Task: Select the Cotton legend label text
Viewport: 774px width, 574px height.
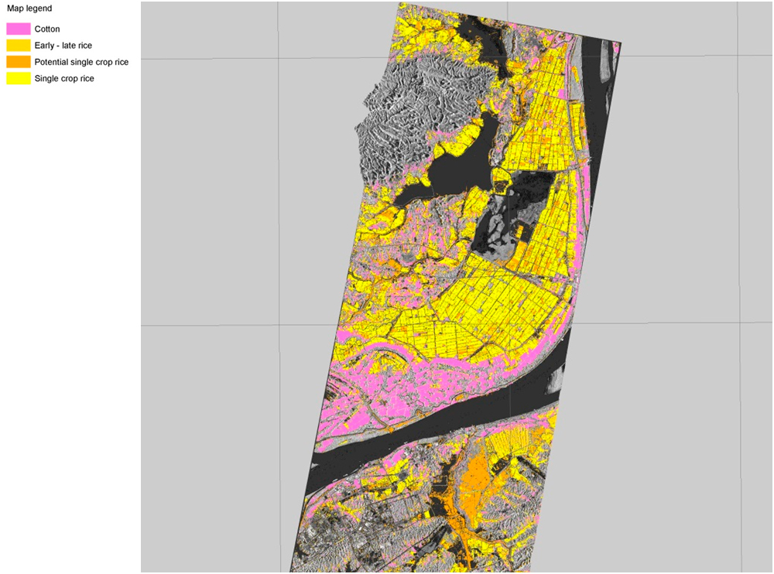Action: tap(48, 28)
